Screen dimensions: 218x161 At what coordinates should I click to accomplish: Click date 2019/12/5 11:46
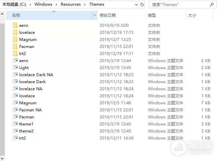pos(115,103)
